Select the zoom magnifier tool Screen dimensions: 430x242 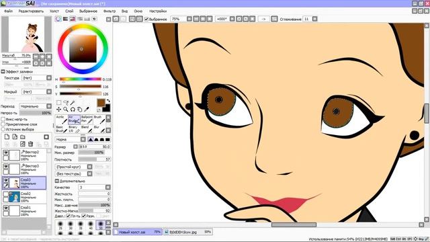pyautogui.click(x=66, y=109)
